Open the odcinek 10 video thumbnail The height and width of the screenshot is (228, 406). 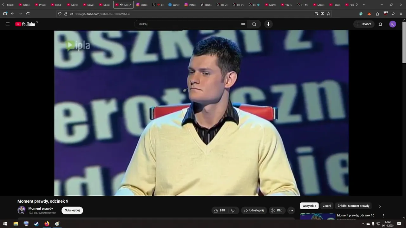point(318,216)
